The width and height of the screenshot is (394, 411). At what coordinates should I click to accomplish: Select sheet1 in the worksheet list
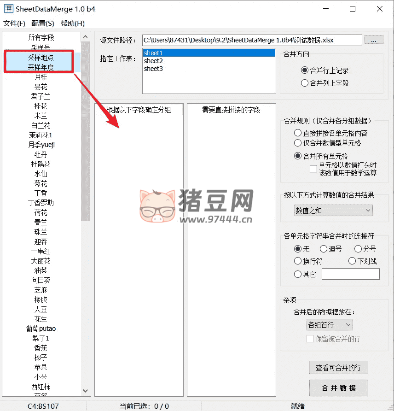coord(209,53)
